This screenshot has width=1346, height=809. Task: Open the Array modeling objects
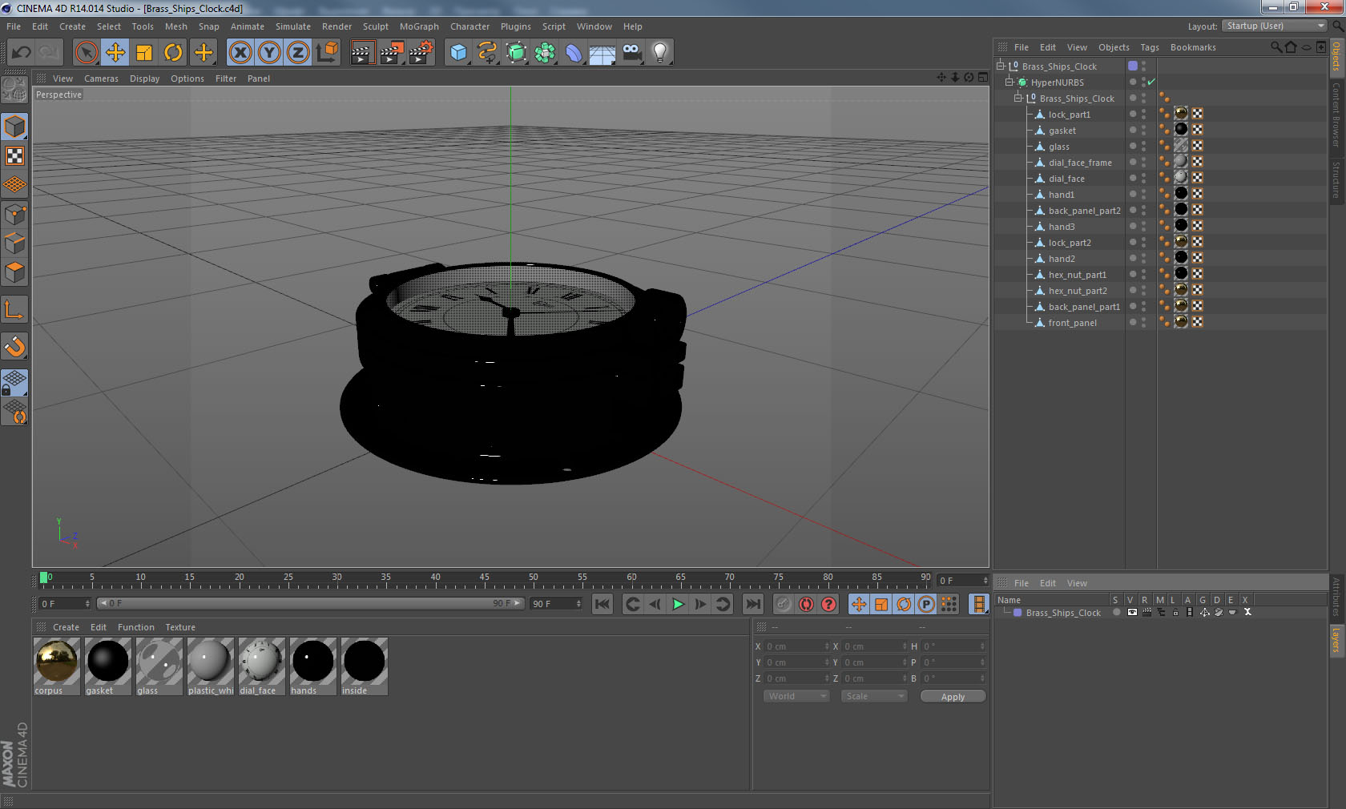click(546, 53)
